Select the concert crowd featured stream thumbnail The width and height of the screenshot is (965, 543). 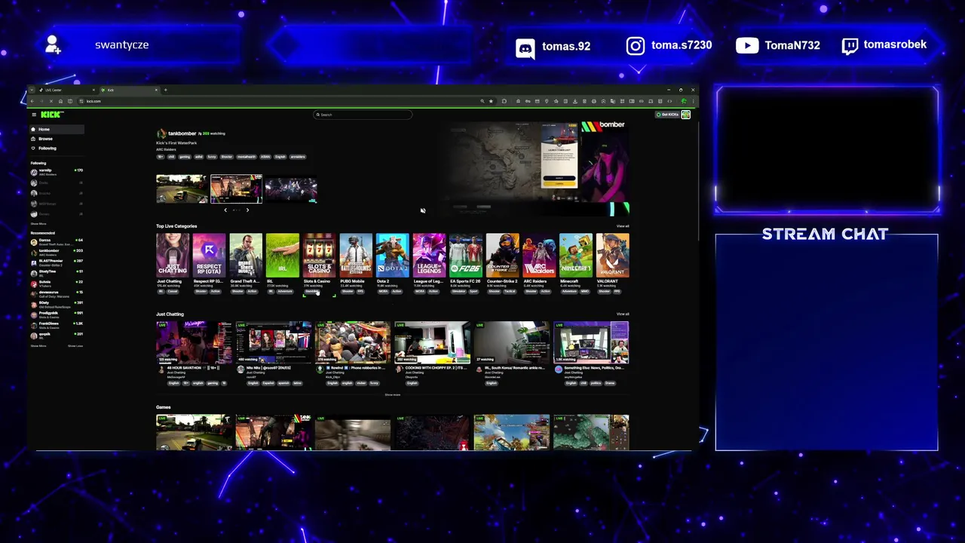point(291,190)
